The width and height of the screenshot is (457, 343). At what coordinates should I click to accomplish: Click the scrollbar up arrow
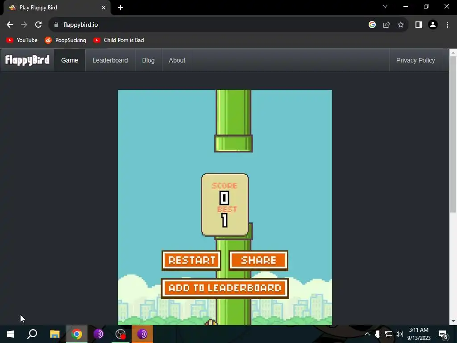click(x=453, y=53)
